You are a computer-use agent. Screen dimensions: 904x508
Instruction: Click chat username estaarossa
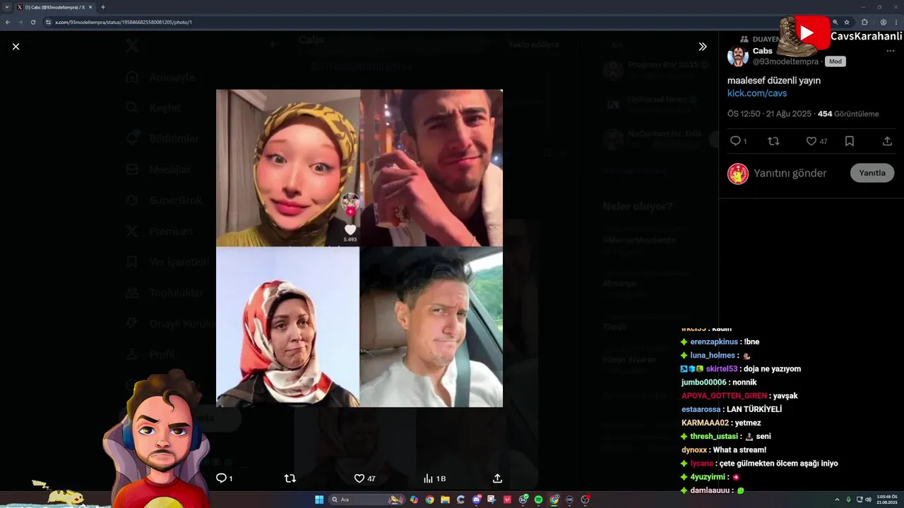click(701, 409)
